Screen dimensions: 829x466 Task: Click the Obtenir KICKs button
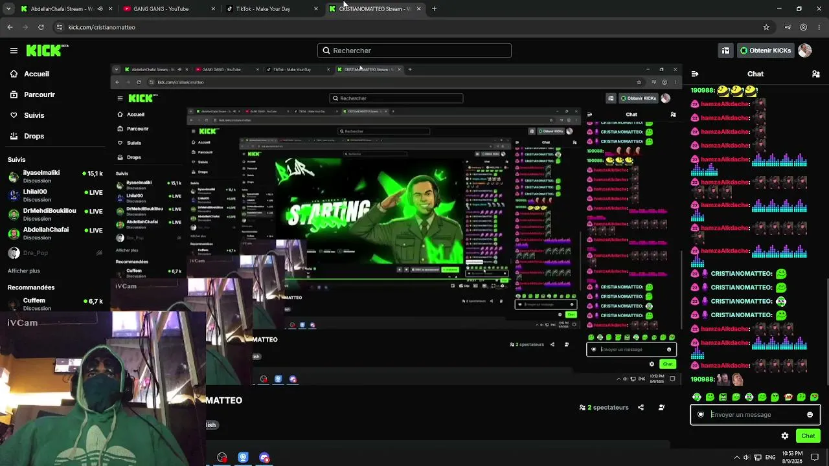pos(765,50)
